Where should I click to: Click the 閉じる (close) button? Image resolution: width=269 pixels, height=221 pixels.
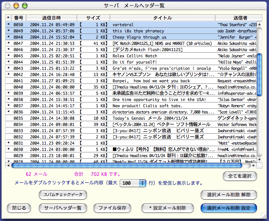coord(19,208)
